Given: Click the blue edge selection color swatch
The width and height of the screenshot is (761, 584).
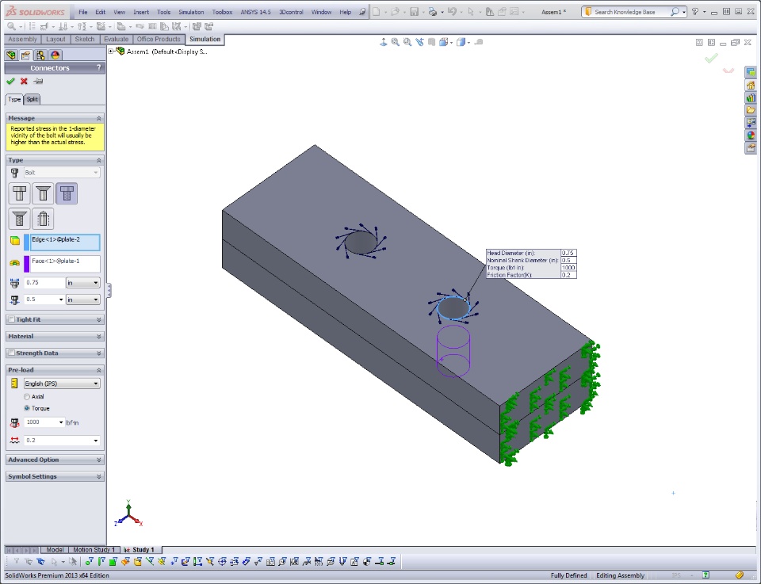Looking at the screenshot, I should [27, 242].
